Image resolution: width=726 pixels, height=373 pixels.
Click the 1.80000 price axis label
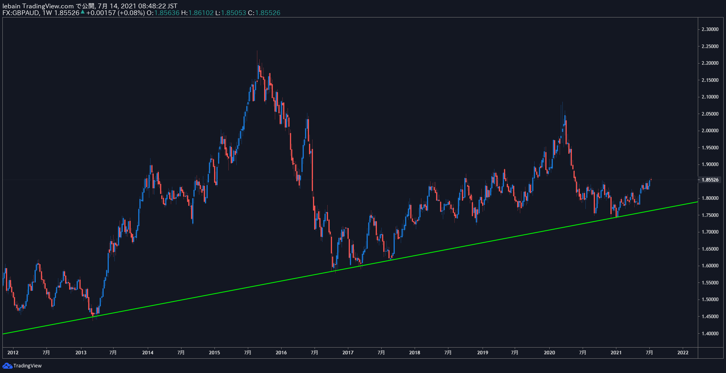tap(710, 198)
